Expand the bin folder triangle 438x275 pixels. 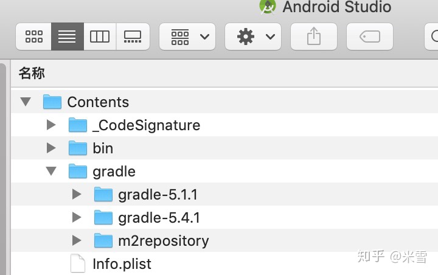pyautogui.click(x=51, y=148)
